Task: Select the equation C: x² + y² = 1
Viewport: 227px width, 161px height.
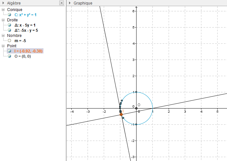Action: [x=28, y=15]
